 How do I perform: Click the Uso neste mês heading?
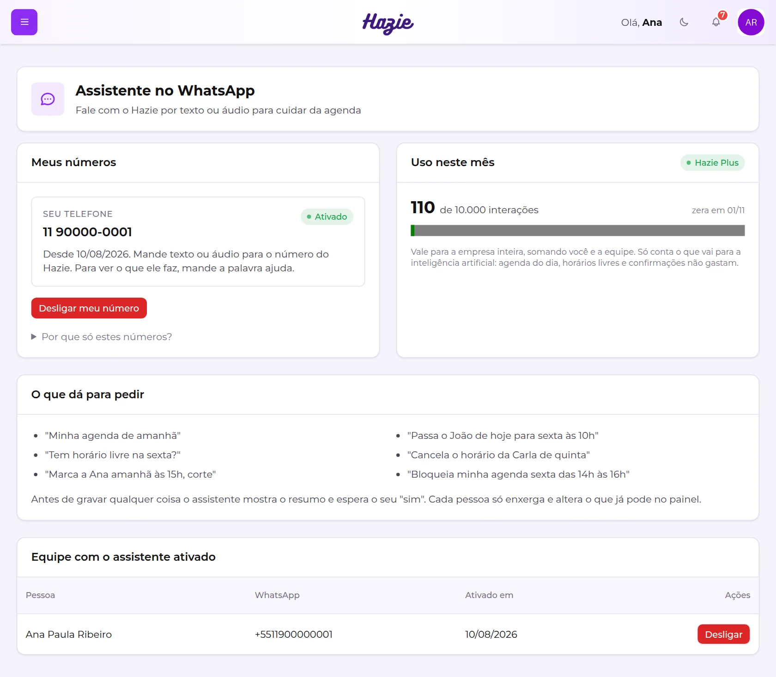click(453, 162)
